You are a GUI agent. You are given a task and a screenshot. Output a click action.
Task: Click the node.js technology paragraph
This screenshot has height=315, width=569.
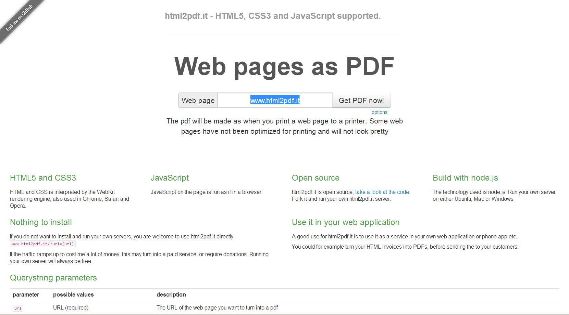click(494, 196)
